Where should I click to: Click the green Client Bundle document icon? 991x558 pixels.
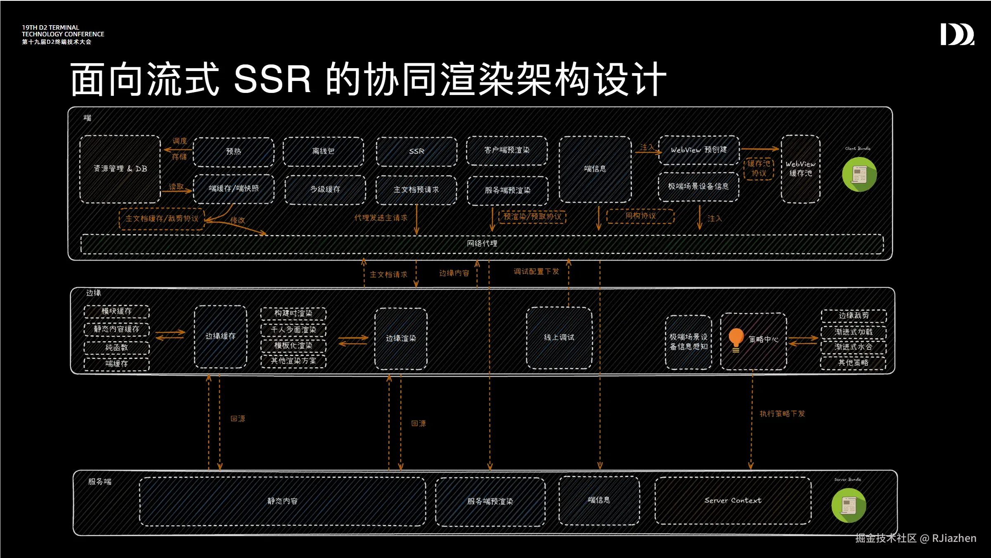click(859, 175)
